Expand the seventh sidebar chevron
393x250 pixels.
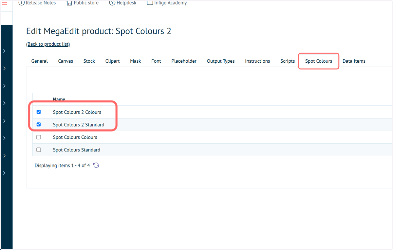(4, 156)
